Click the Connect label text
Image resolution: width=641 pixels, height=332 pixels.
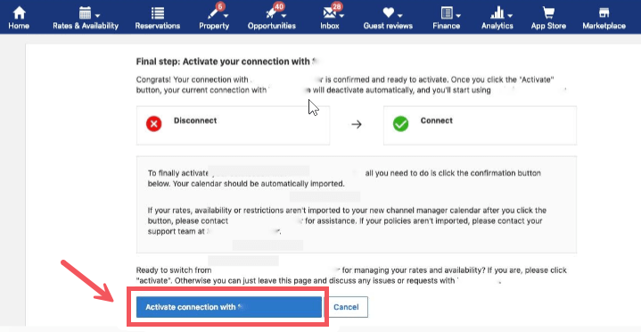(437, 120)
